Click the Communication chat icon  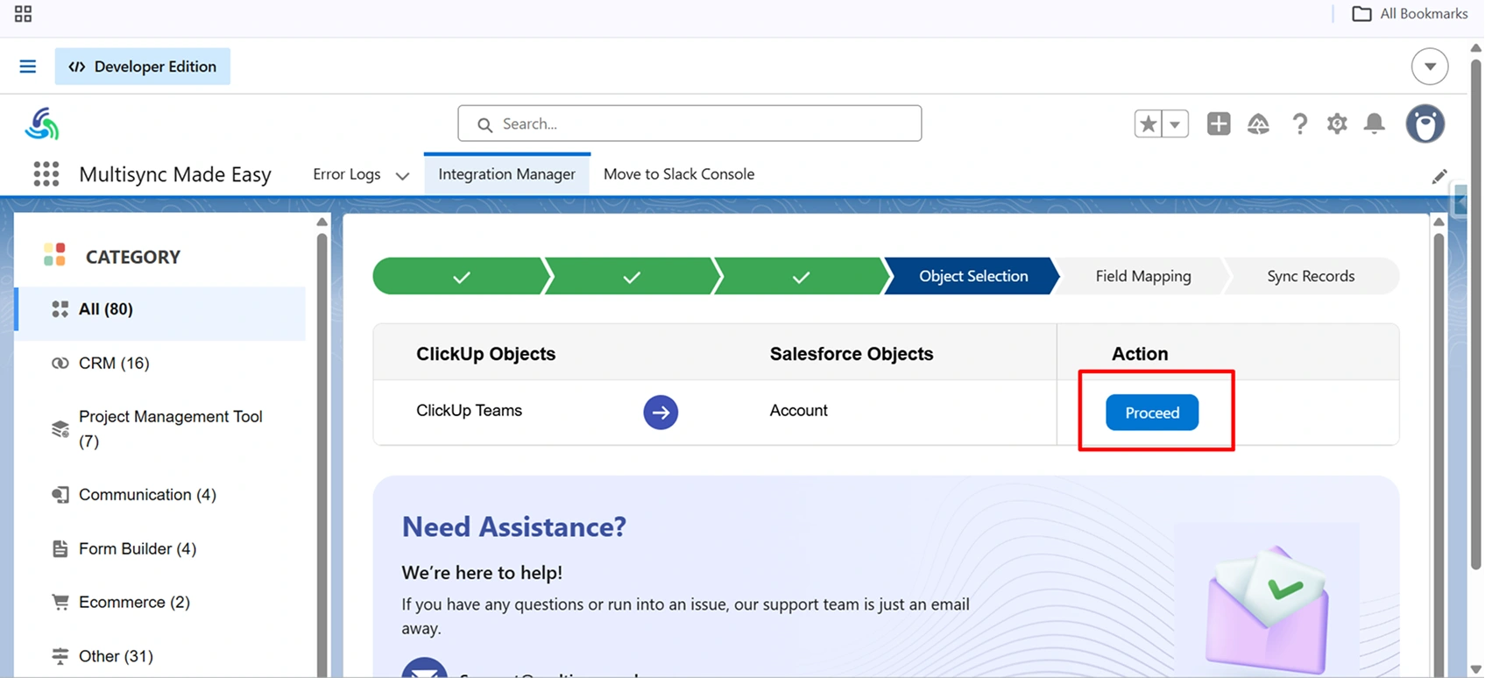click(x=60, y=495)
